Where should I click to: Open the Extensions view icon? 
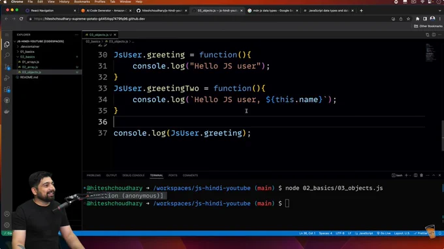click(x=7, y=90)
